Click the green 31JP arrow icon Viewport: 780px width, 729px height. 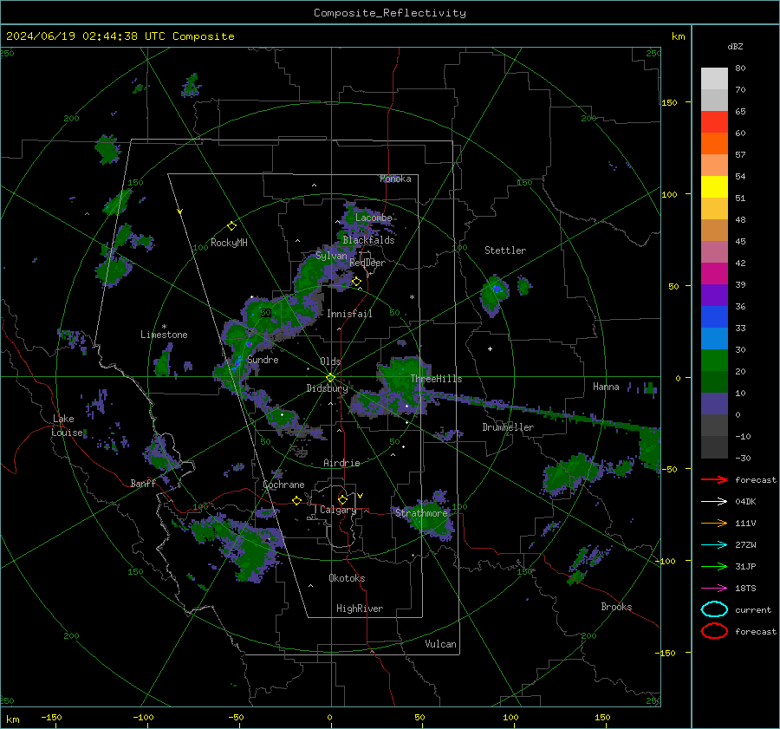[x=714, y=566]
